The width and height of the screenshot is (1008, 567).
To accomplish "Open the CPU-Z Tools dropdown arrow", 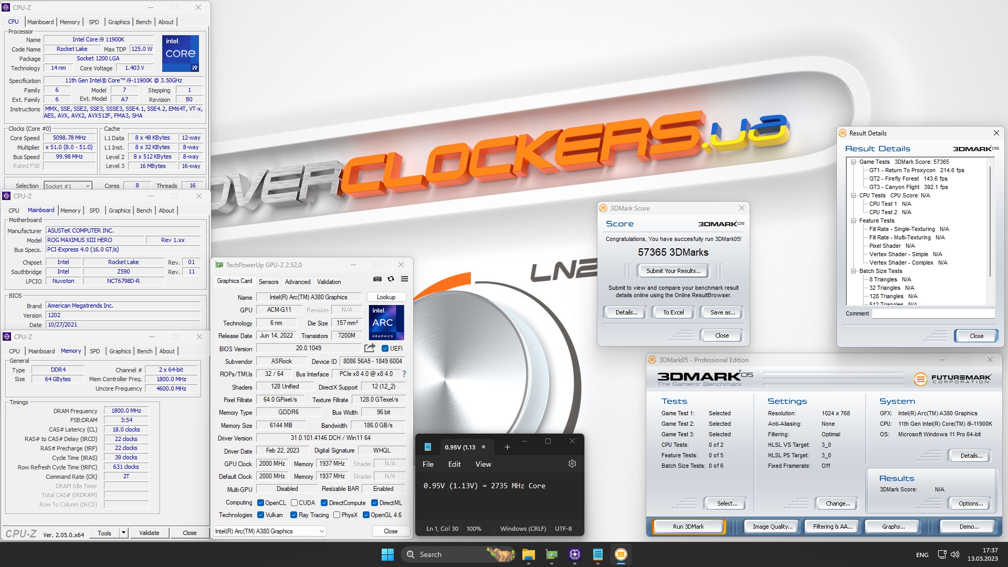I will coord(123,533).
